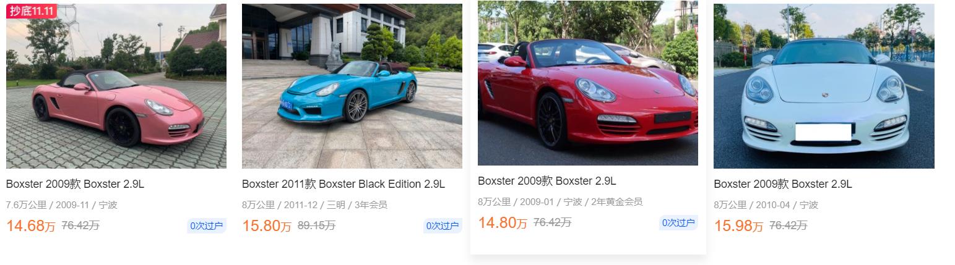The image size is (955, 265).
Task: Click the 0次过户 tag on red Boxster
Action: [678, 223]
